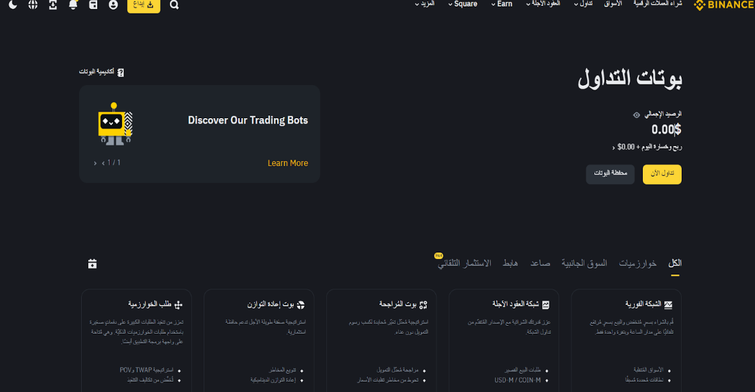Open شراء العملات الرقمية menu item
This screenshot has height=392, width=755.
click(x=658, y=4)
